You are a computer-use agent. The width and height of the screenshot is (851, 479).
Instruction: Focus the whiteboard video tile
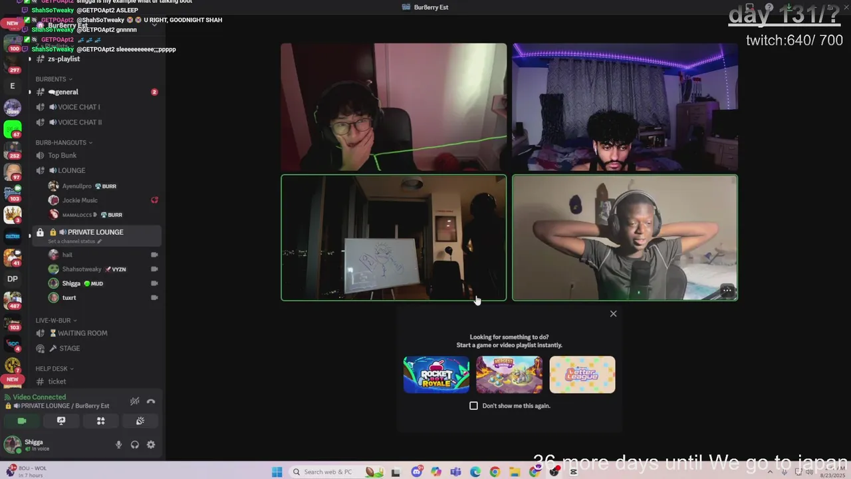tap(394, 238)
